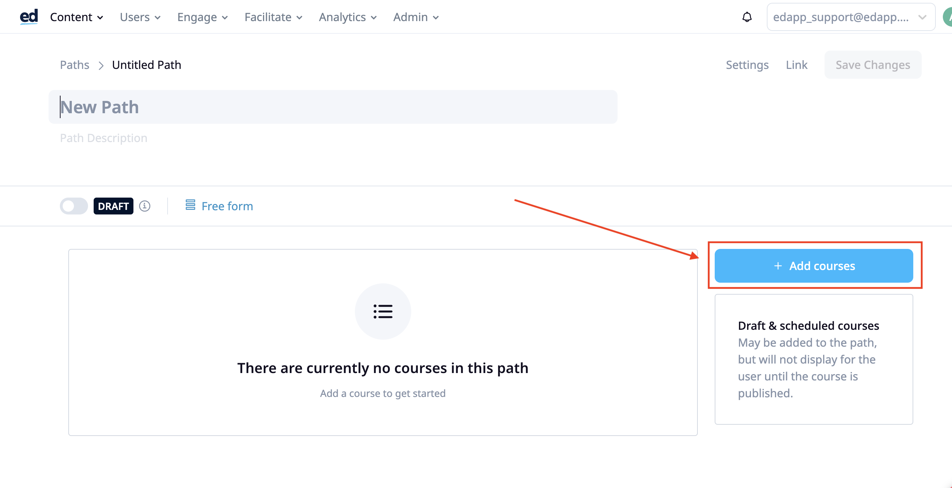Open the Analytics menu
The height and width of the screenshot is (488, 952).
pyautogui.click(x=348, y=17)
